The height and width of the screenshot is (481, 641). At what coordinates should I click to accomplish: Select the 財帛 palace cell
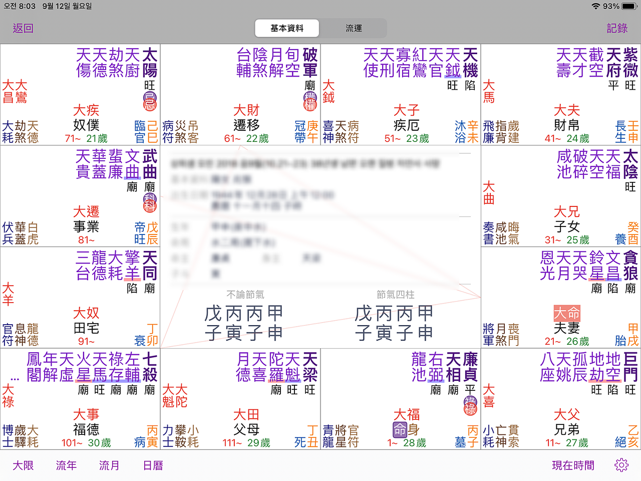[x=561, y=95]
